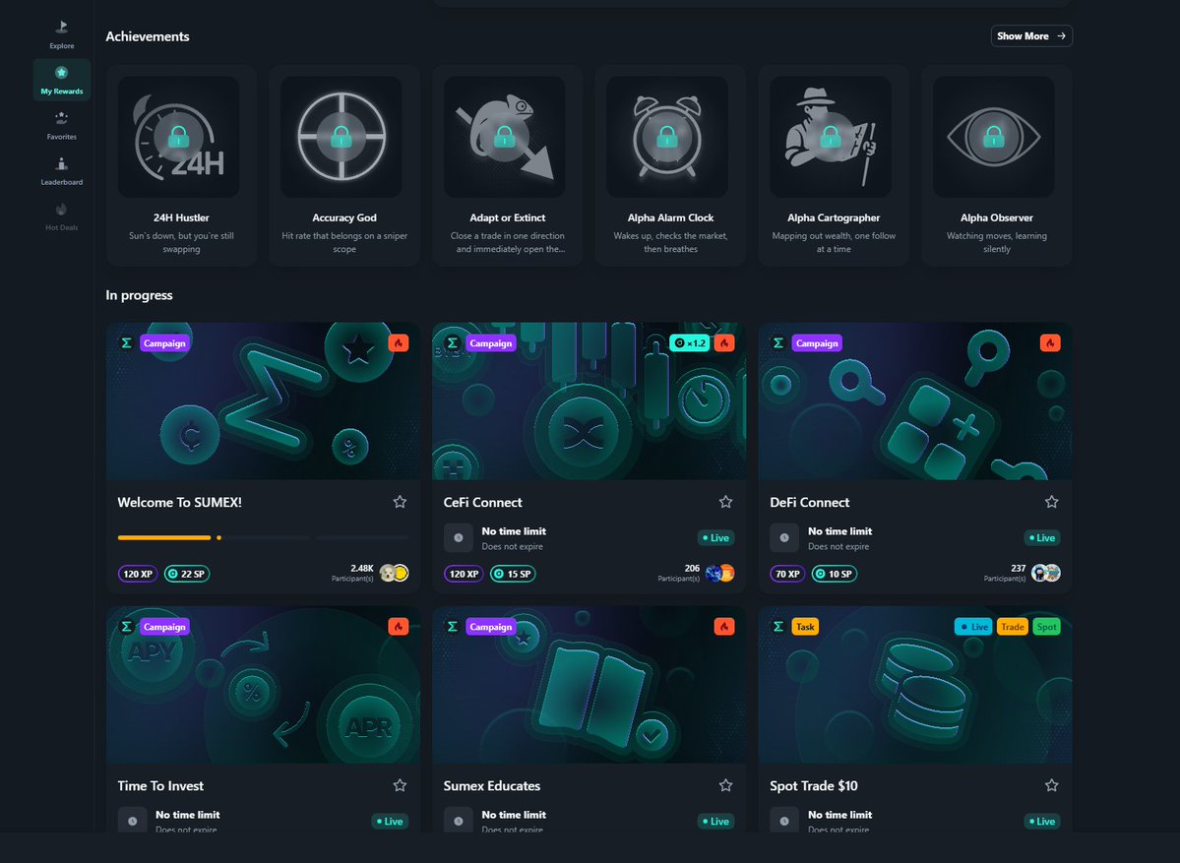Click the 120 XP badge on Welcome To SUMEX!
The height and width of the screenshot is (863, 1180).
(138, 574)
